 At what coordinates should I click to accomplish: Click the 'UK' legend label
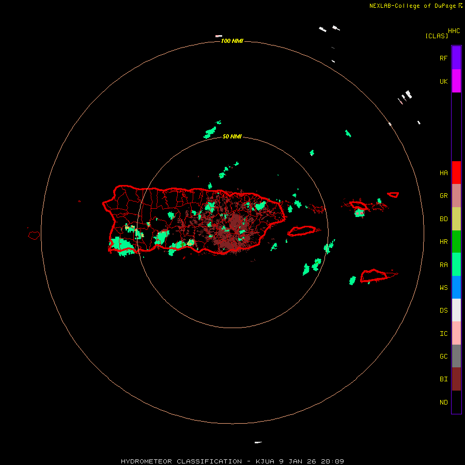click(x=443, y=82)
